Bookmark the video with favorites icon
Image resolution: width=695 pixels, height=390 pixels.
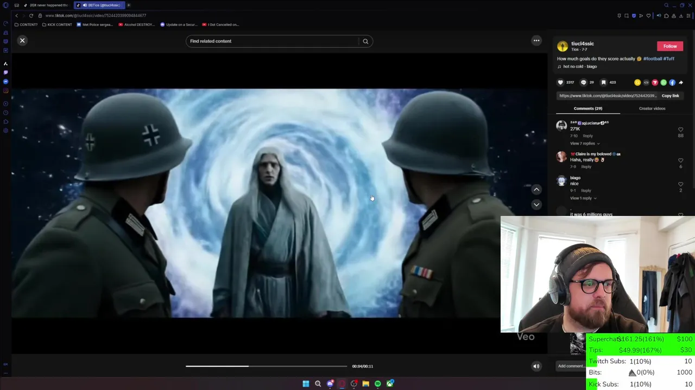coord(604,82)
